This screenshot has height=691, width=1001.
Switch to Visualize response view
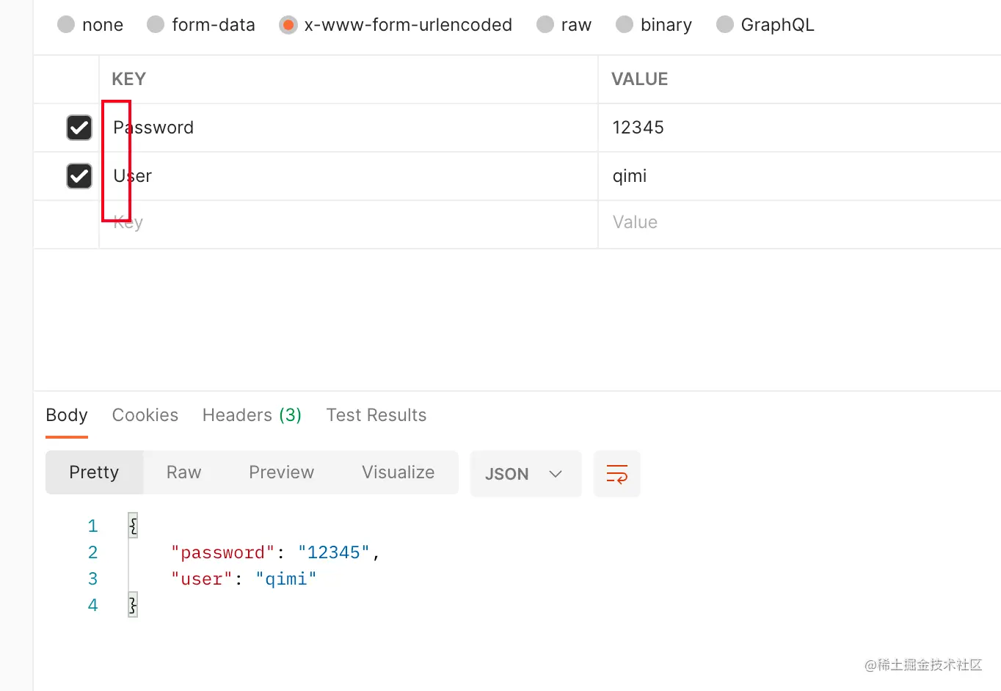pyautogui.click(x=398, y=472)
